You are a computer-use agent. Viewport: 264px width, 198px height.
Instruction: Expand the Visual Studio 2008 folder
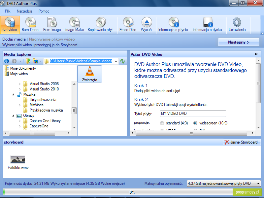pyautogui.click(x=19, y=84)
